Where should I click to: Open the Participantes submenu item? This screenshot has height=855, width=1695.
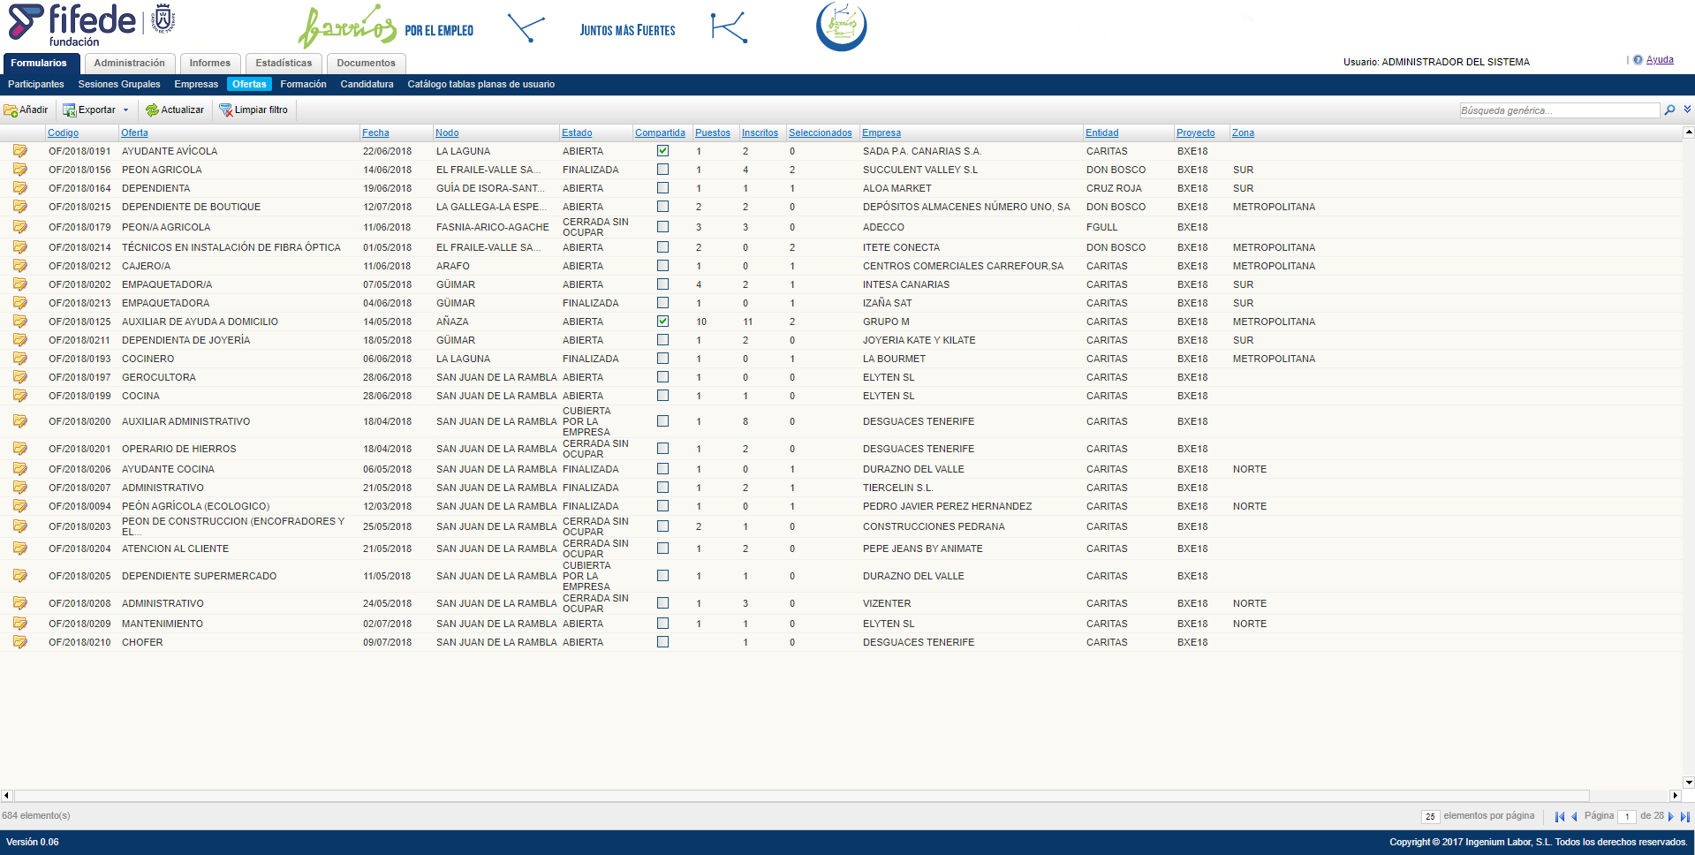pyautogui.click(x=36, y=85)
